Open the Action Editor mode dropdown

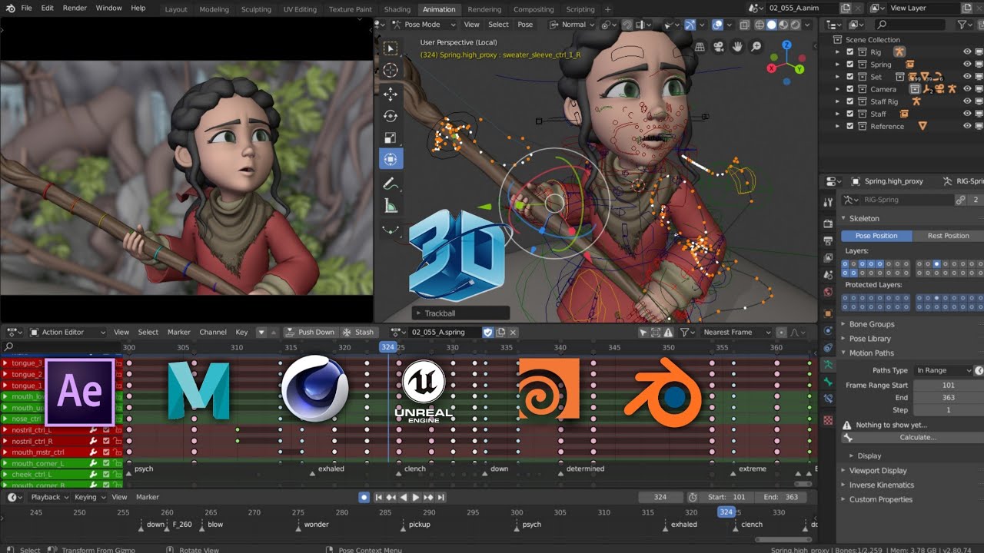coord(68,333)
